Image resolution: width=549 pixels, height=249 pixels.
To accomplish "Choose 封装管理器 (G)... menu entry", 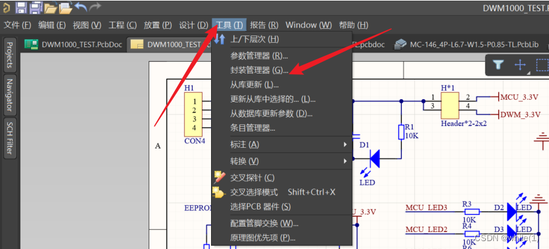I will click(281, 70).
